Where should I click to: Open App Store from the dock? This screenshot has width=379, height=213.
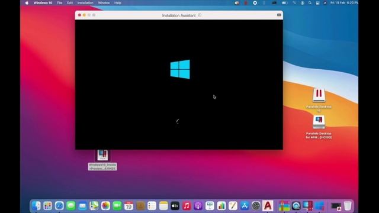click(x=245, y=206)
